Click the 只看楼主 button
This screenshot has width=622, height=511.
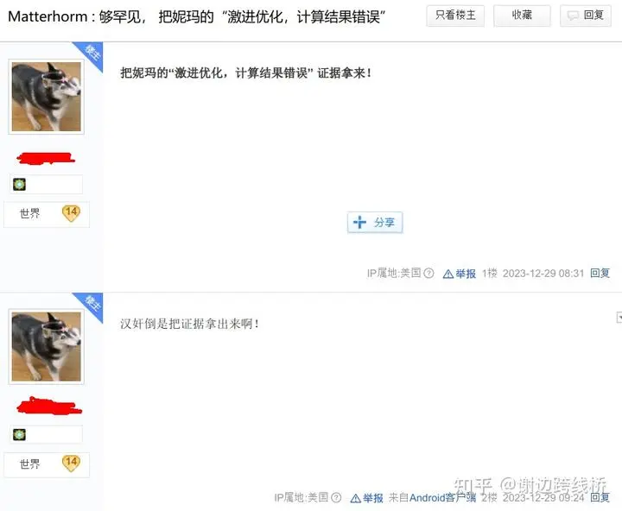pos(455,16)
